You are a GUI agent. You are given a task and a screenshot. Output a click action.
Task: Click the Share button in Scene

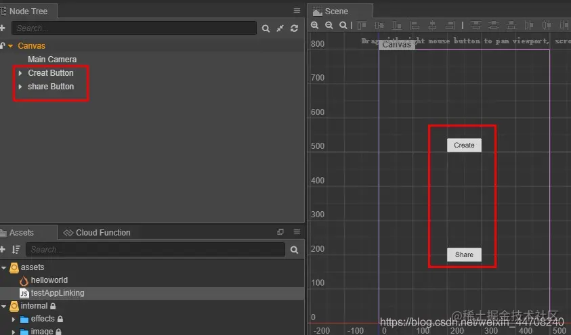click(x=464, y=254)
